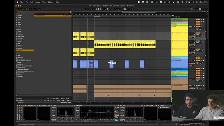Open the Help menu

tap(57, 2)
